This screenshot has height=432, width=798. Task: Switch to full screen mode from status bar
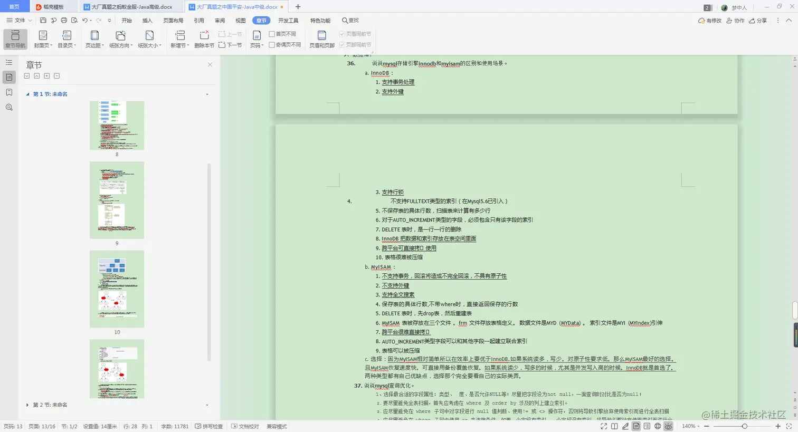pos(603,426)
